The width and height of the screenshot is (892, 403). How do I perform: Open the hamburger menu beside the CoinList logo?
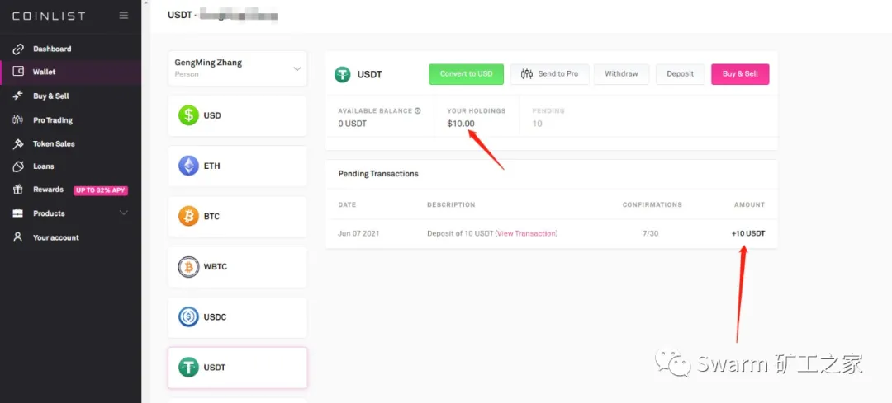point(123,16)
